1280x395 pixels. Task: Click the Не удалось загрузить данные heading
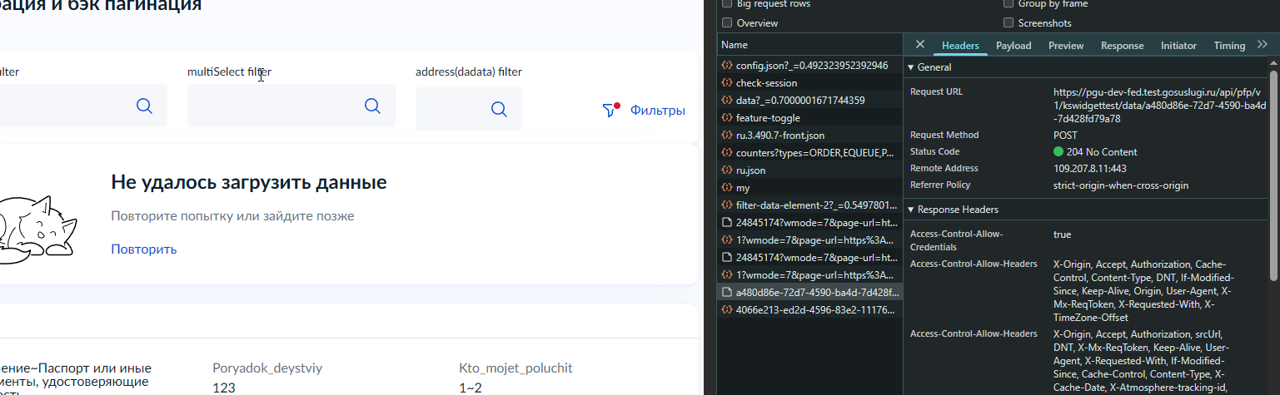point(249,182)
